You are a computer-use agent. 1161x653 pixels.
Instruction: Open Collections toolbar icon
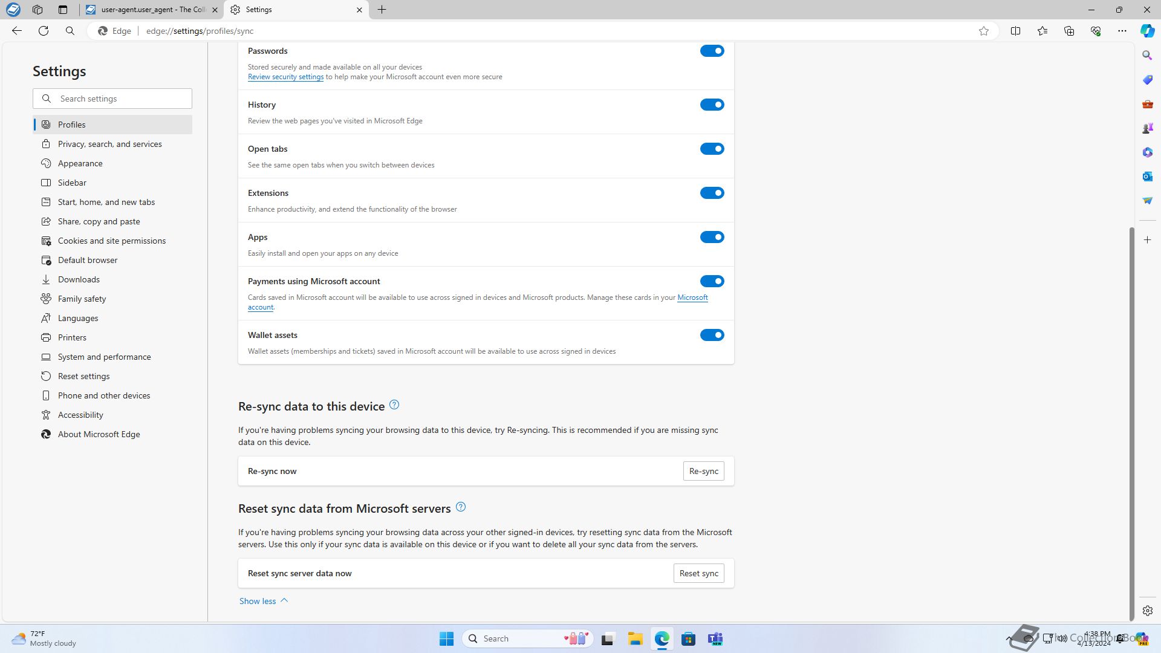coord(1068,31)
